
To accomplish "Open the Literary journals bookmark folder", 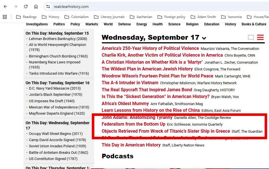I will tap(109, 17).
